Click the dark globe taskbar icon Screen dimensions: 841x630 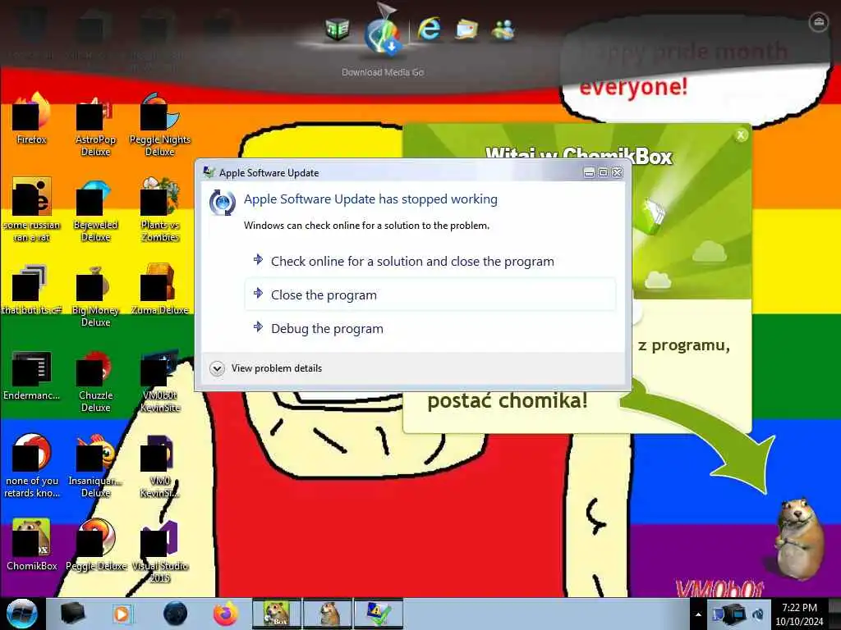176,614
